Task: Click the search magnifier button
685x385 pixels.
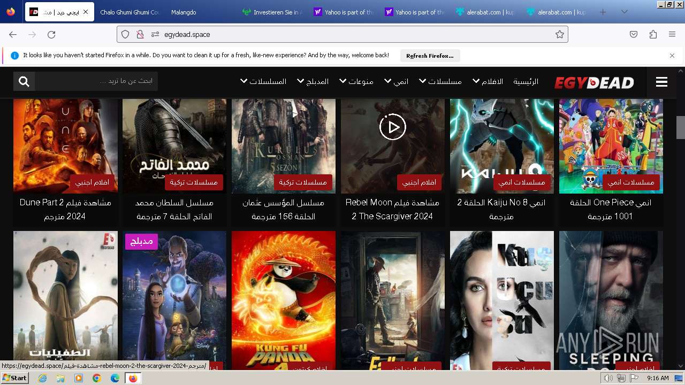Action: [x=24, y=81]
